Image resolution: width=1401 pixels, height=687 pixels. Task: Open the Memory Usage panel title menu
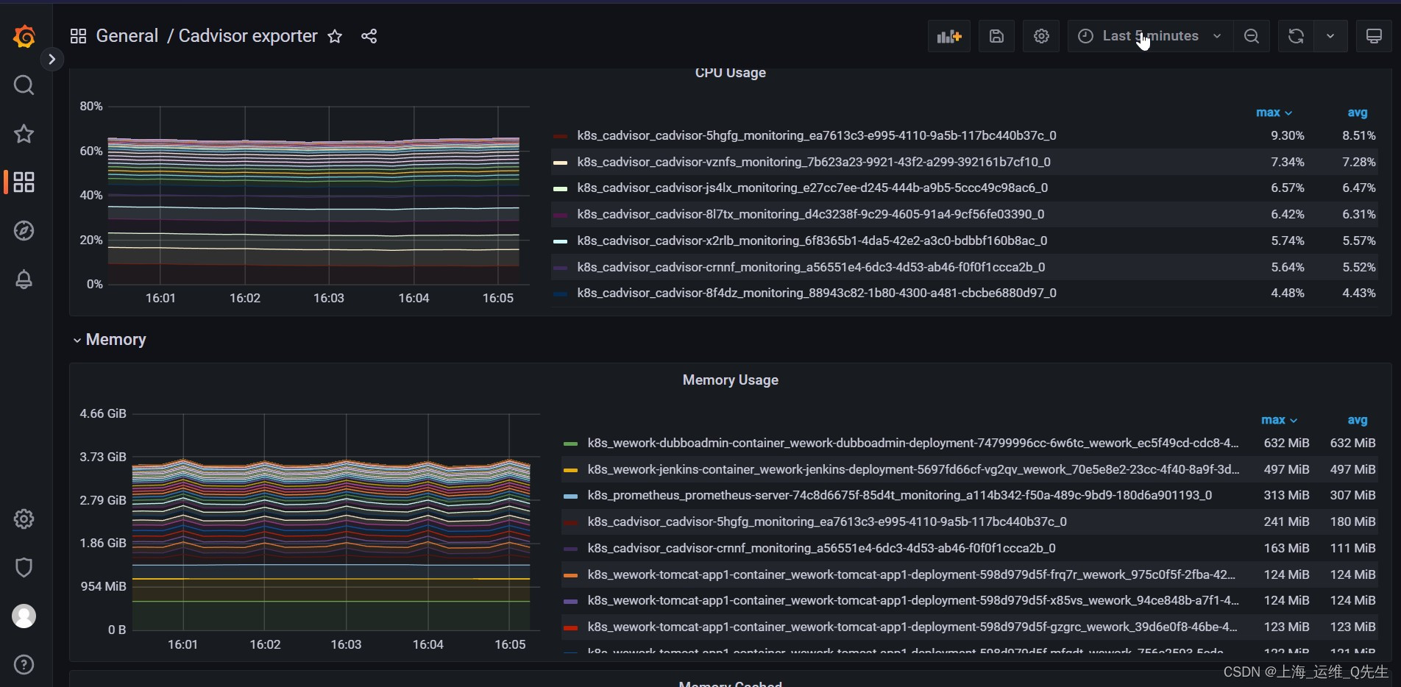point(731,380)
